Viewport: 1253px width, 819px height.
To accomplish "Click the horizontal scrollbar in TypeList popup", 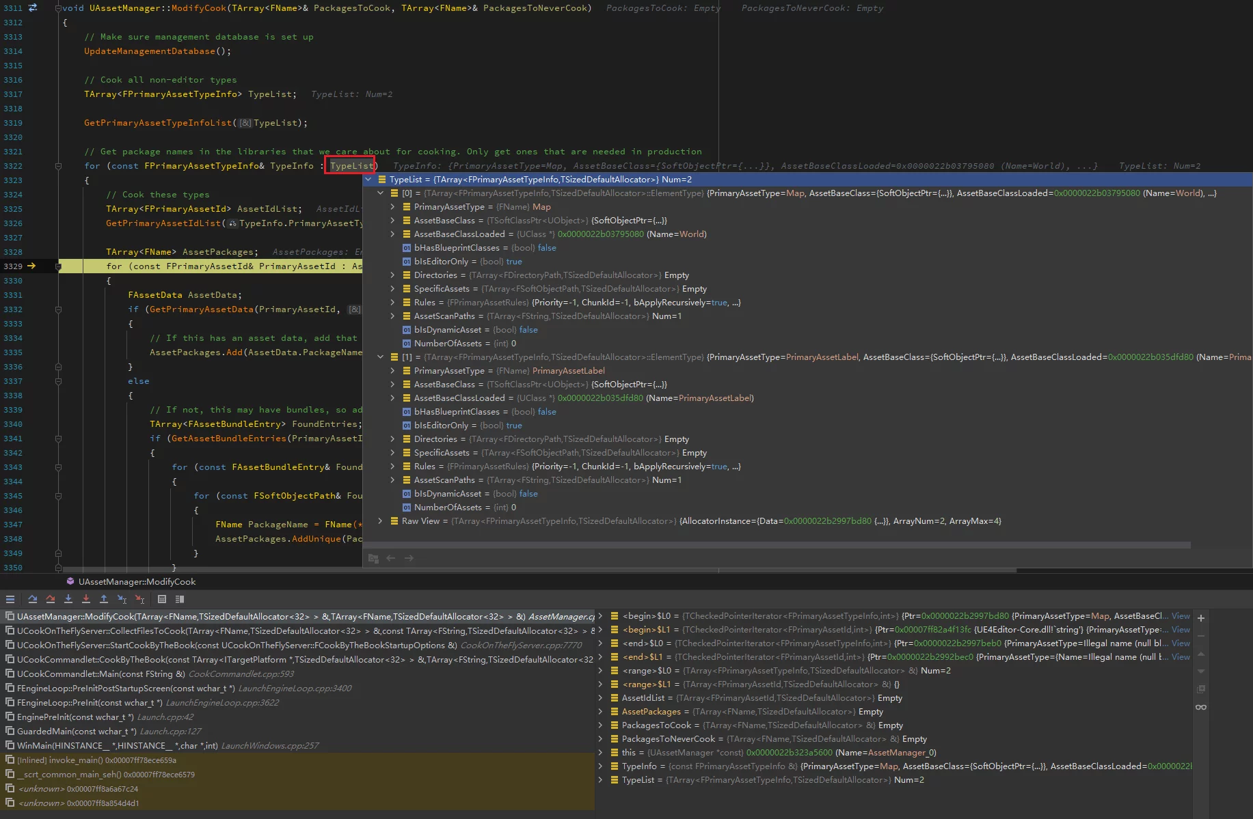I will (776, 545).
